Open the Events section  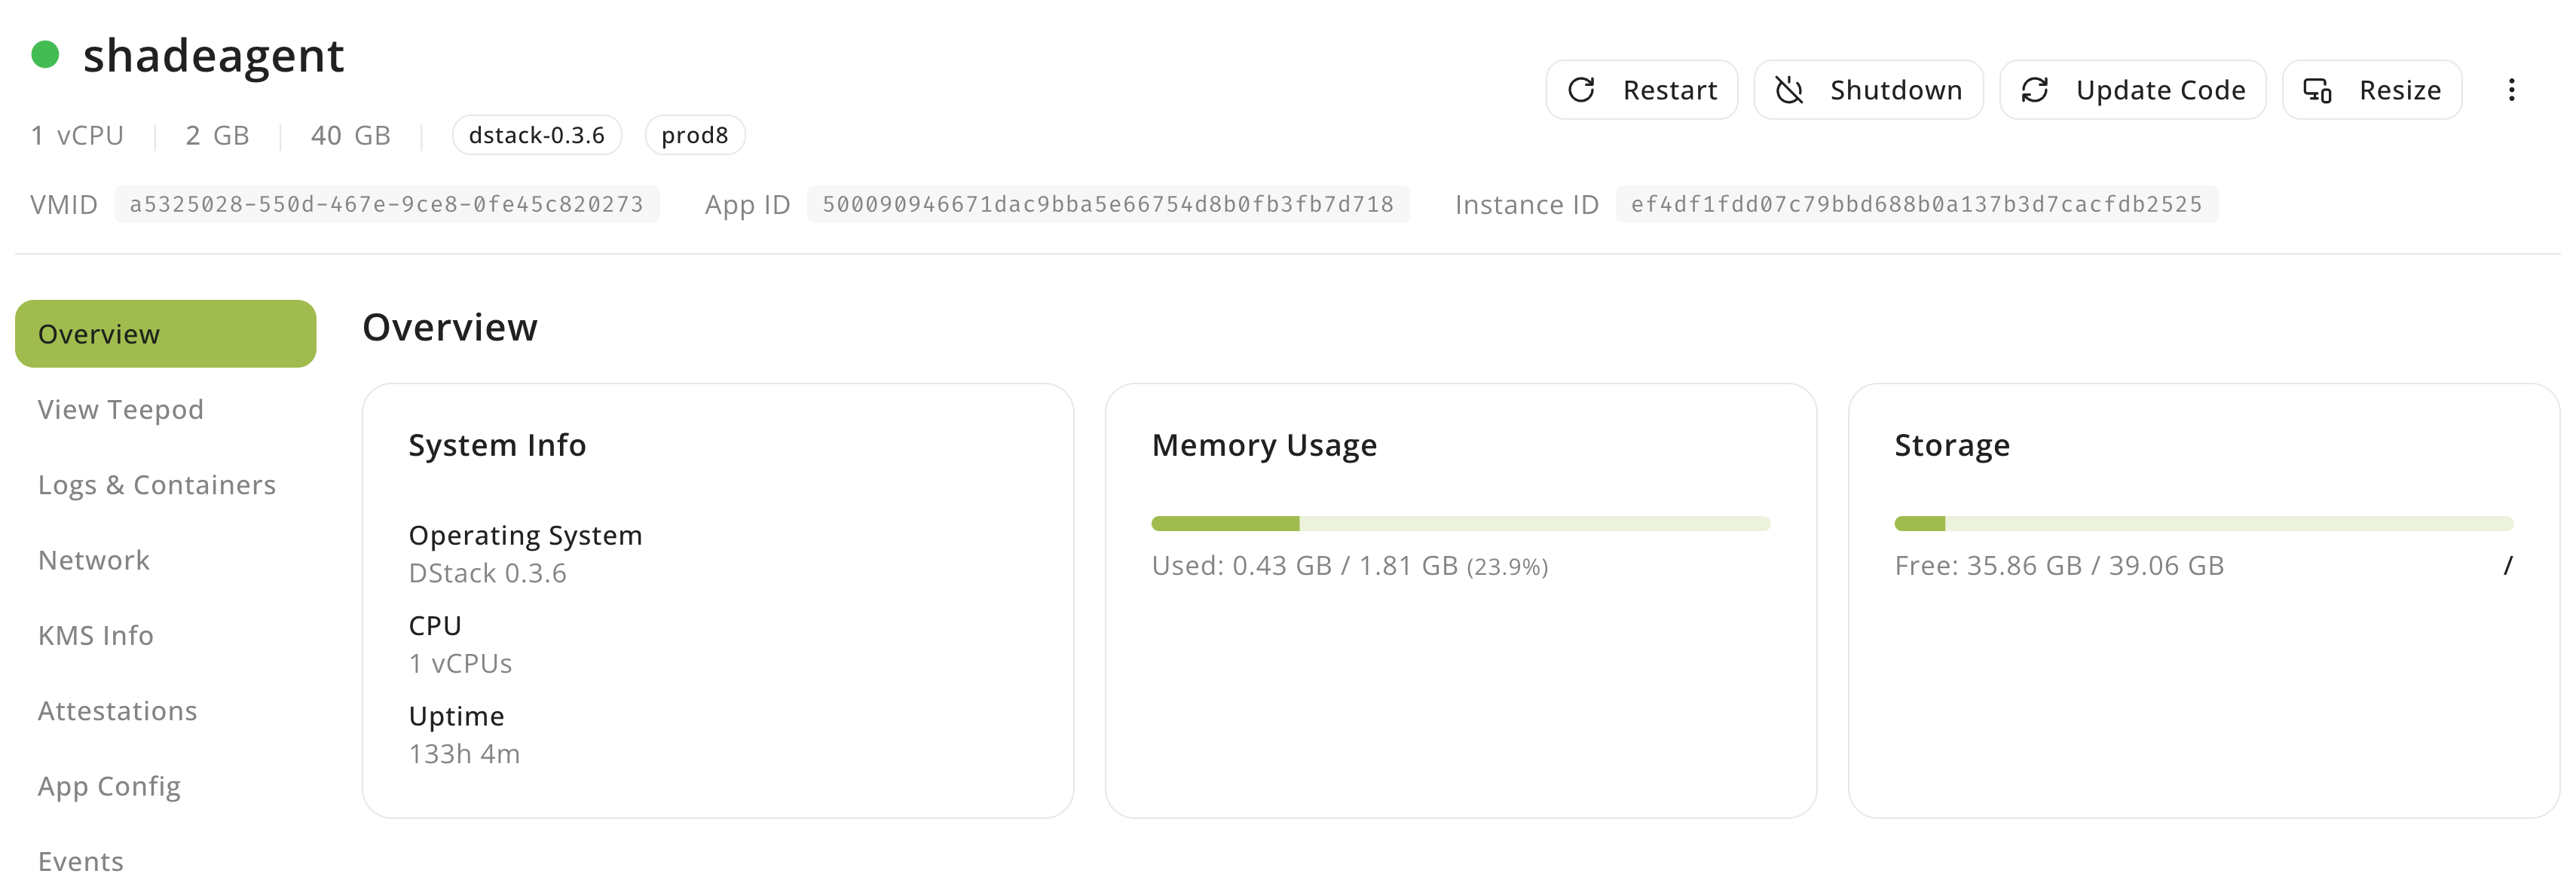click(81, 861)
